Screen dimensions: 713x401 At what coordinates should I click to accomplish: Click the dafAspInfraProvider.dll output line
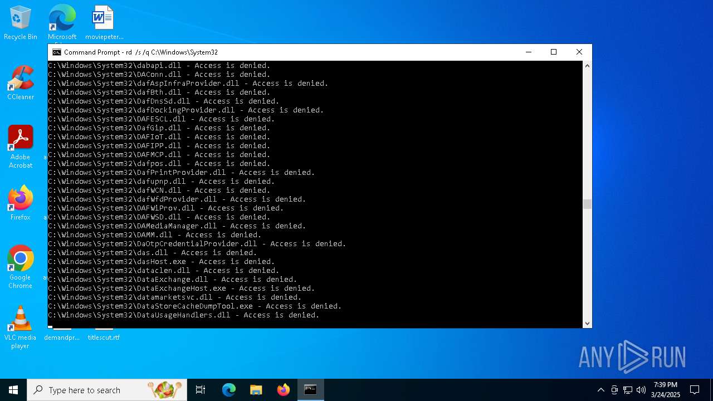click(x=188, y=84)
